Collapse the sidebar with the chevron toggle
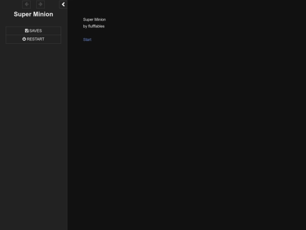Screen dimensions: 306x230 click(63, 5)
